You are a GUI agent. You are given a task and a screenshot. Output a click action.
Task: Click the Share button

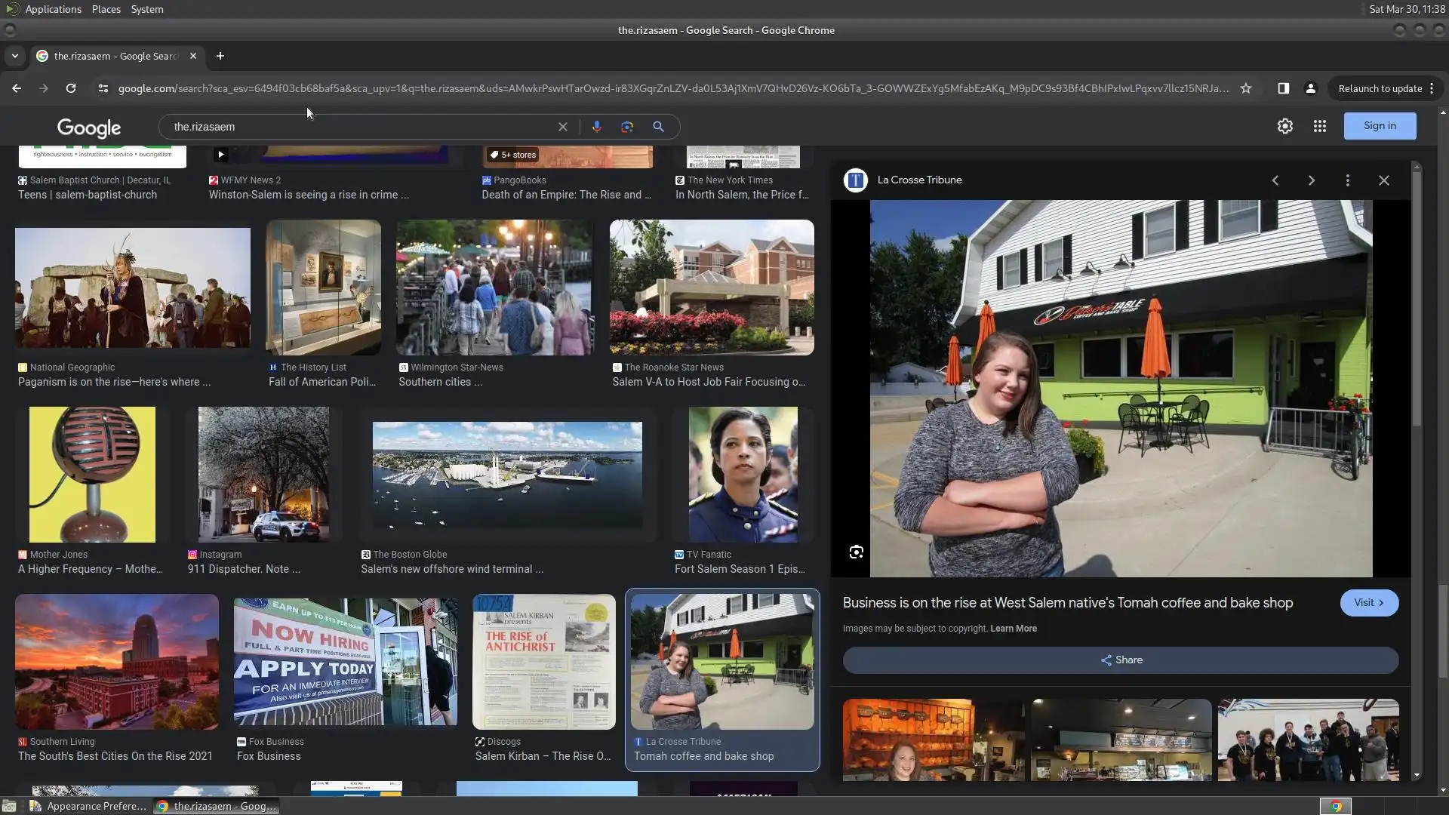pyautogui.click(x=1120, y=660)
